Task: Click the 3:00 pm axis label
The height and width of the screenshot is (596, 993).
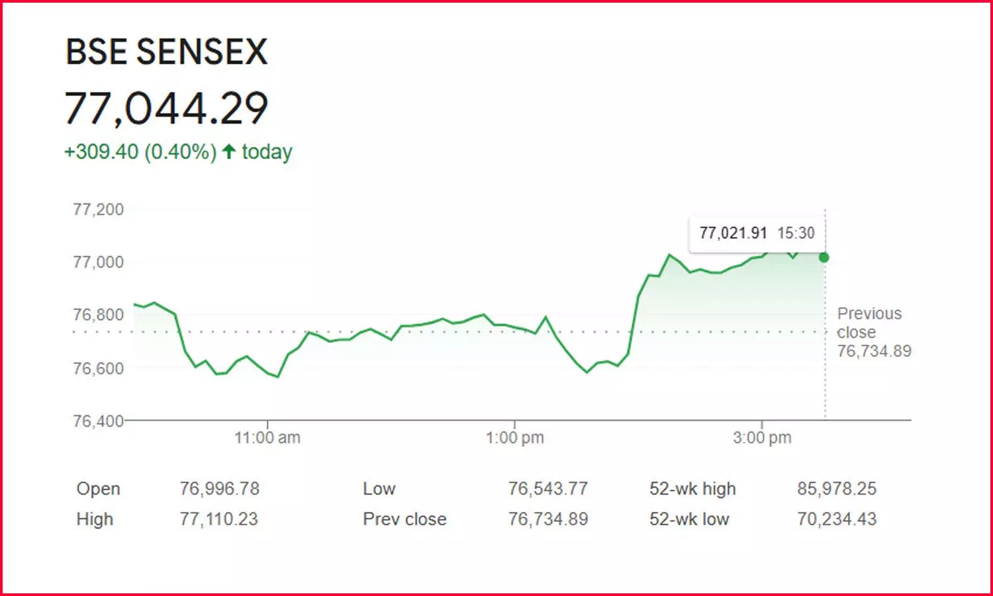Action: [x=762, y=438]
